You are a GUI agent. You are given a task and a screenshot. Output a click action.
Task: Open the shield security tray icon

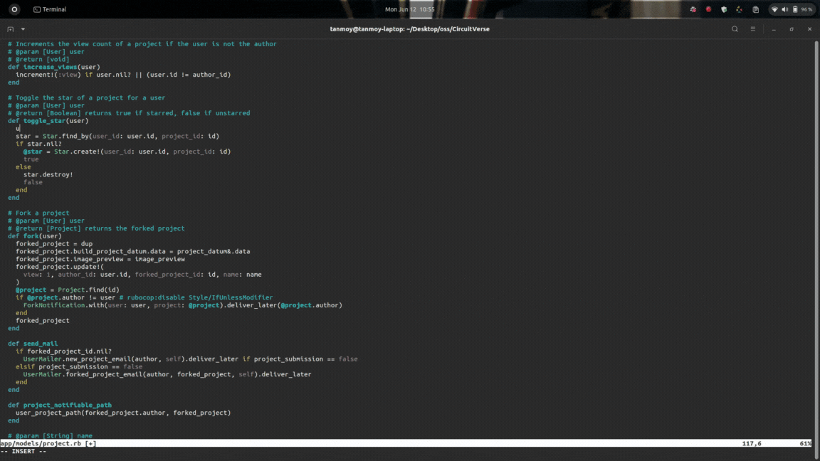click(724, 9)
